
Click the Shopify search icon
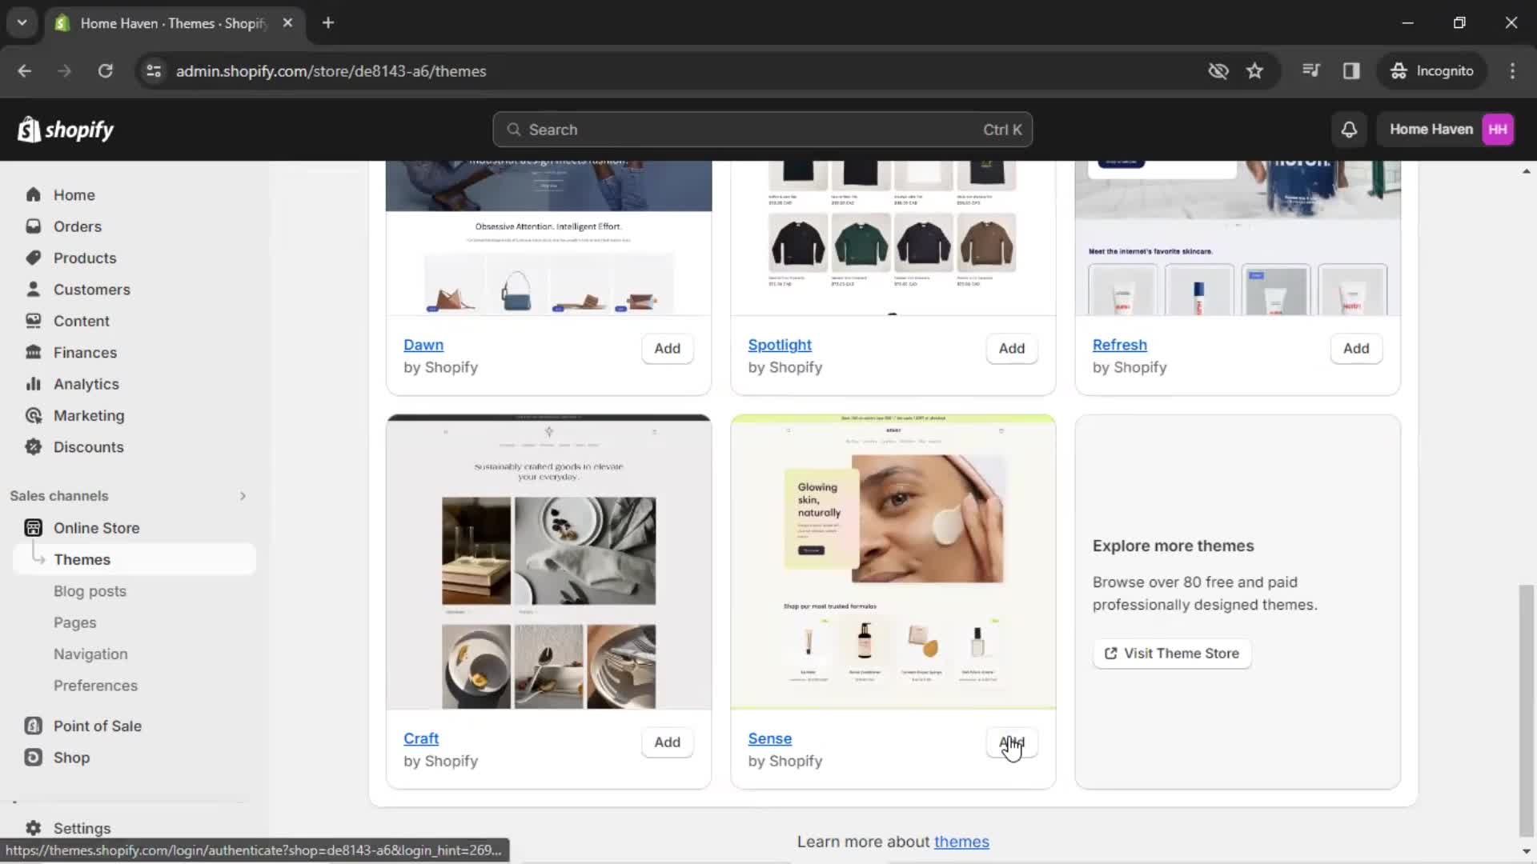(516, 129)
